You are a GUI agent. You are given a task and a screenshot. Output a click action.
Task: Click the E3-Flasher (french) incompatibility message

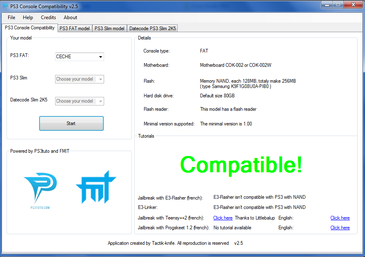[259, 197]
